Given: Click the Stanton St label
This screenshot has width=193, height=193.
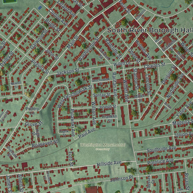Looking at the screenshot, I should click(x=136, y=79).
